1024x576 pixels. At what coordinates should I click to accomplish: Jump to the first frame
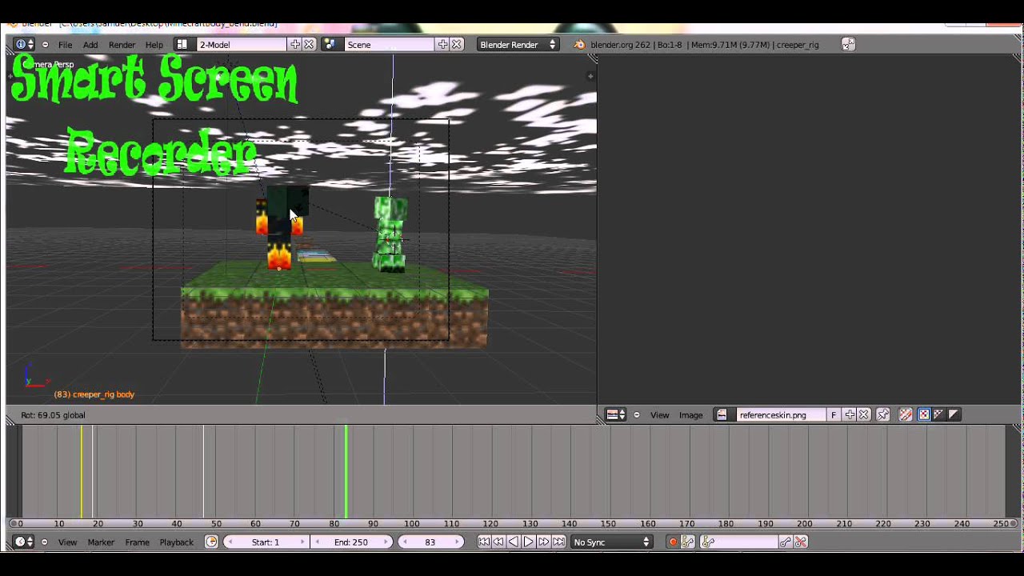point(484,542)
